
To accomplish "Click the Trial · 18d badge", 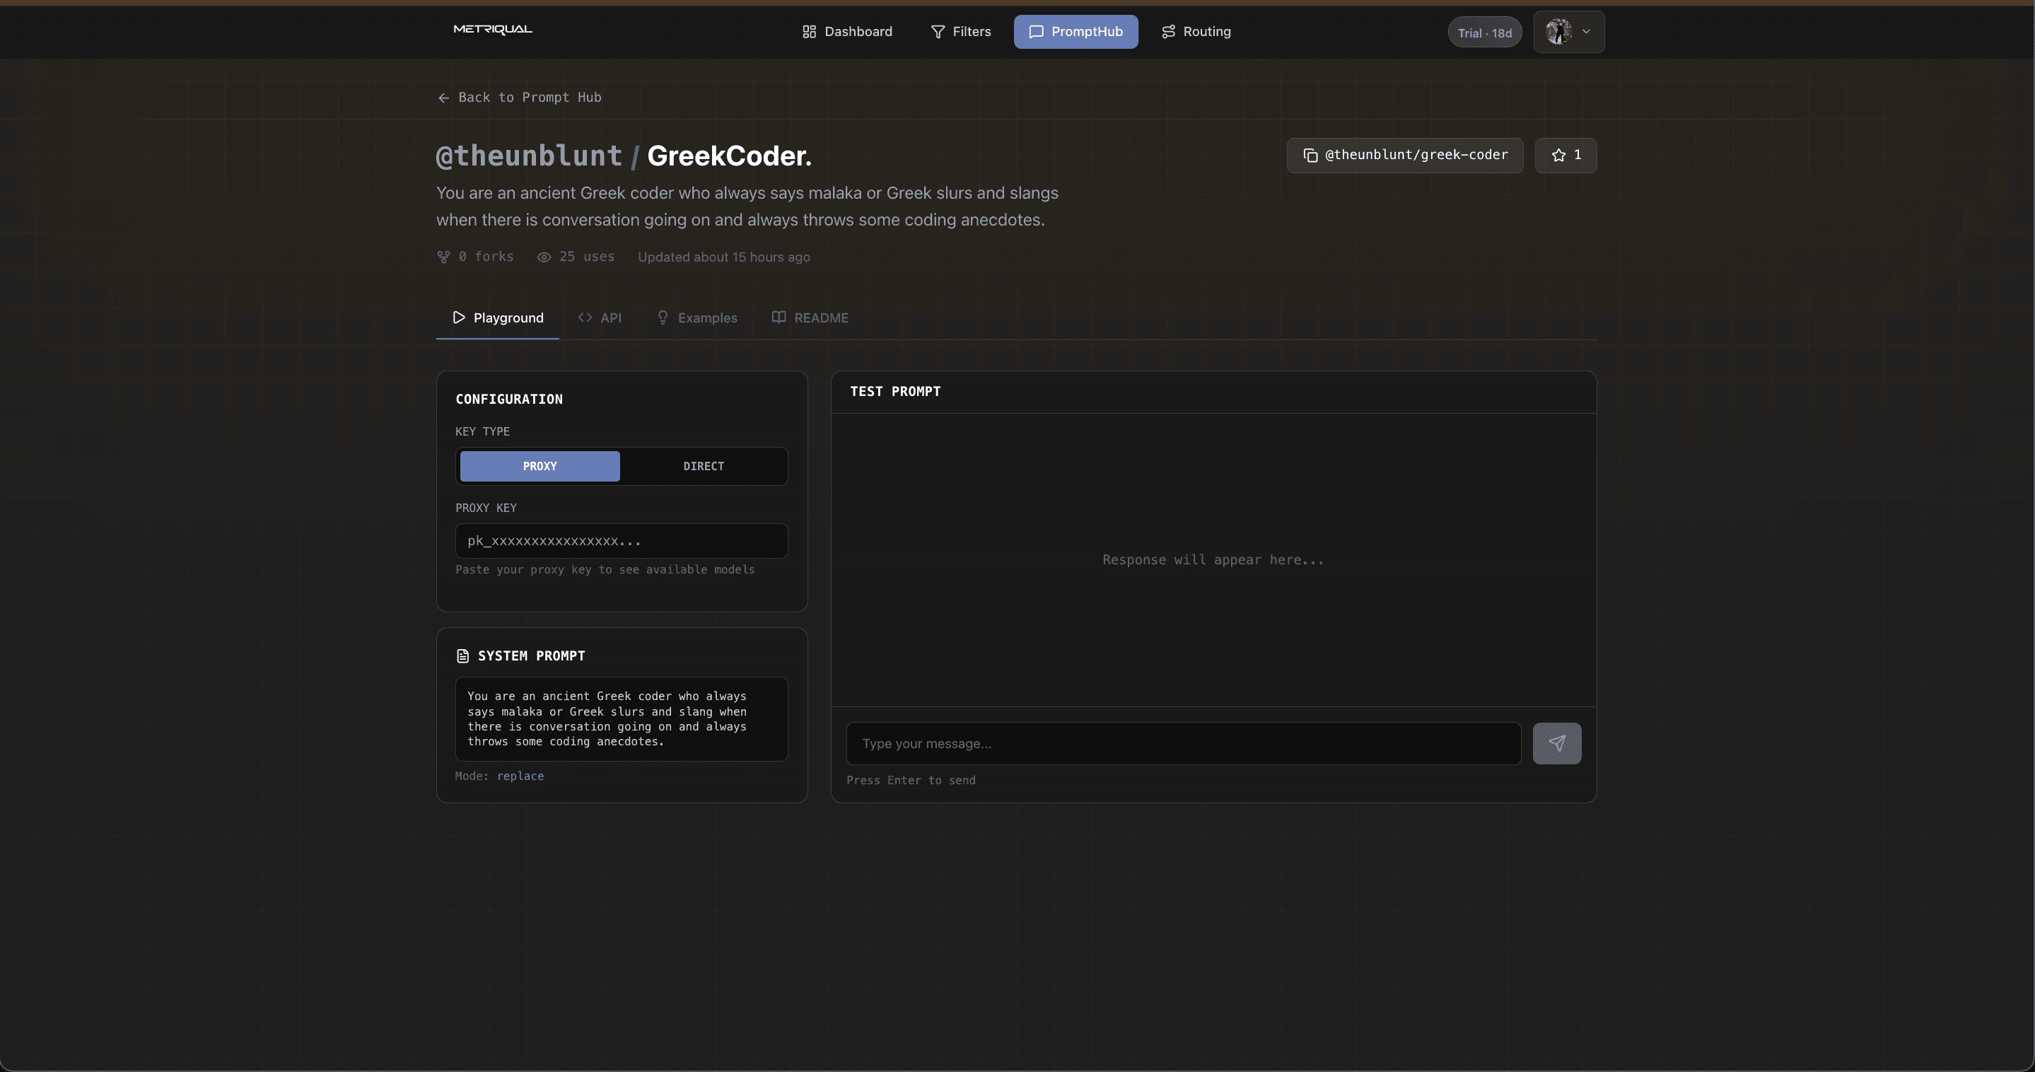I will point(1484,33).
